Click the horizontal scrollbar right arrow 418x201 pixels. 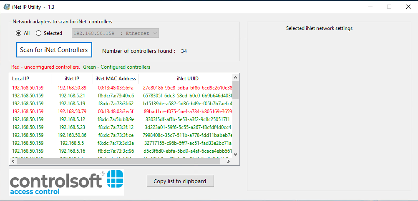[229, 161]
